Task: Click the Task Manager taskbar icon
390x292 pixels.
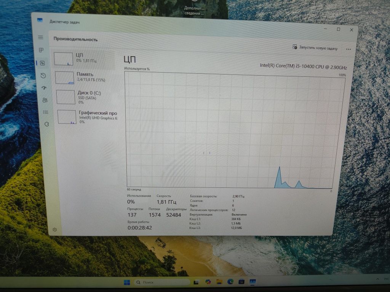Action: pyautogui.click(x=253, y=282)
